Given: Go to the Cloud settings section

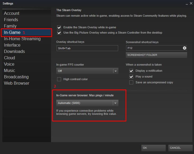Looking at the screenshot, I should click(10, 58).
